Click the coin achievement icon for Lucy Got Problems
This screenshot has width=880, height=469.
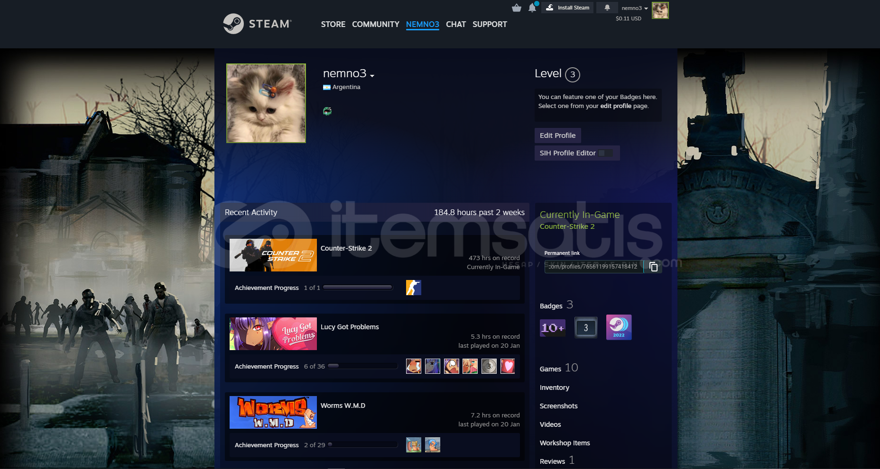(x=489, y=366)
